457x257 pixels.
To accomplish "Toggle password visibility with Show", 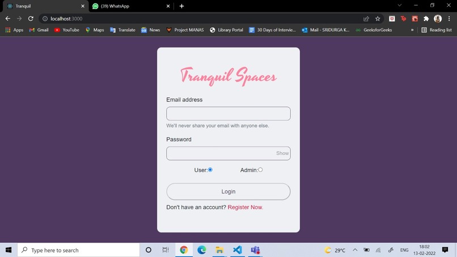I will coord(282,153).
